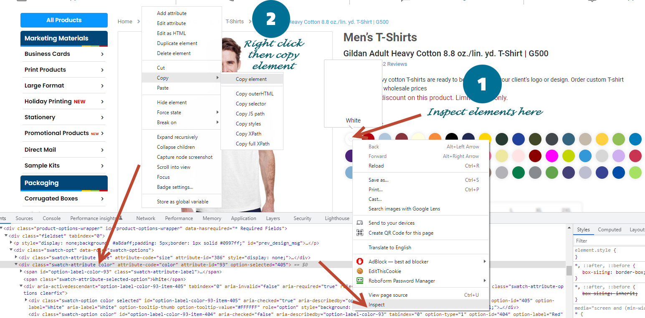
Task: Select Inspect in the browser context menu
Action: click(421, 305)
